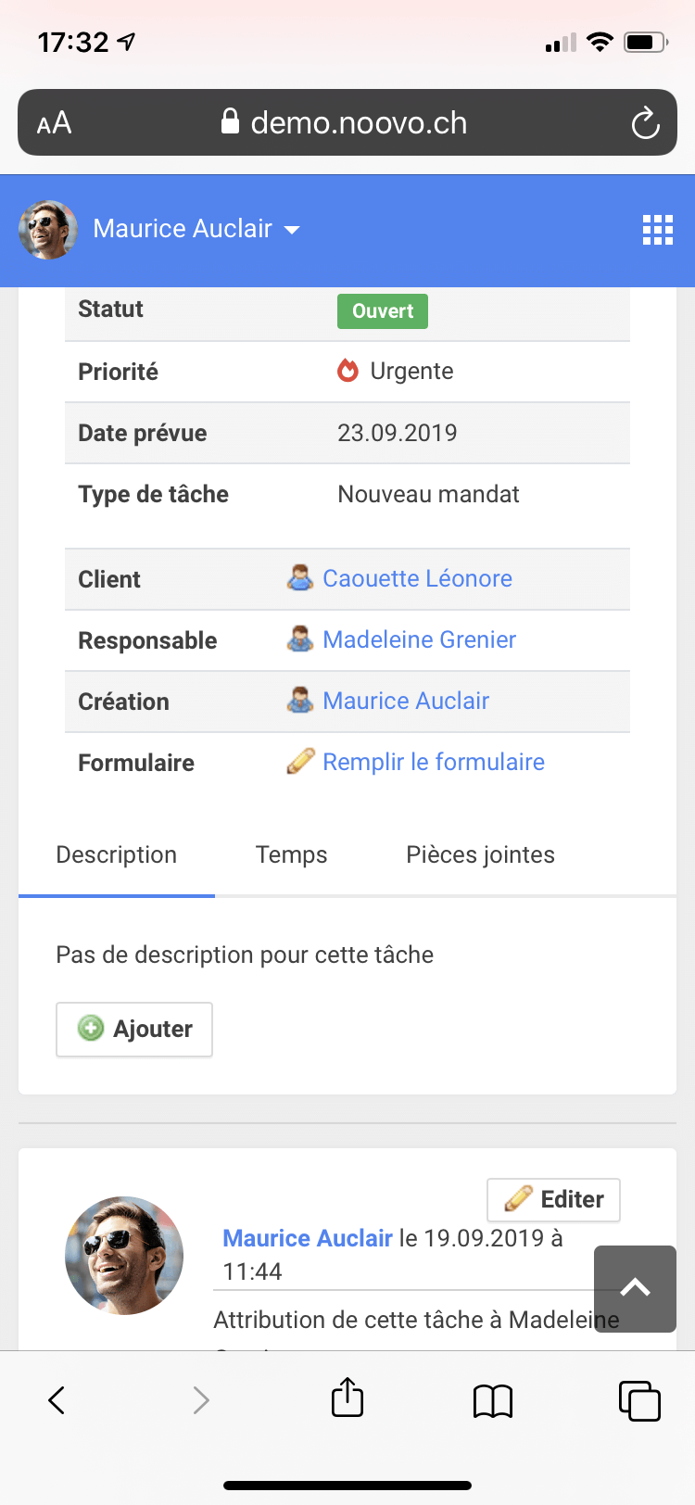Open the Pièces jointes tab

(480, 854)
